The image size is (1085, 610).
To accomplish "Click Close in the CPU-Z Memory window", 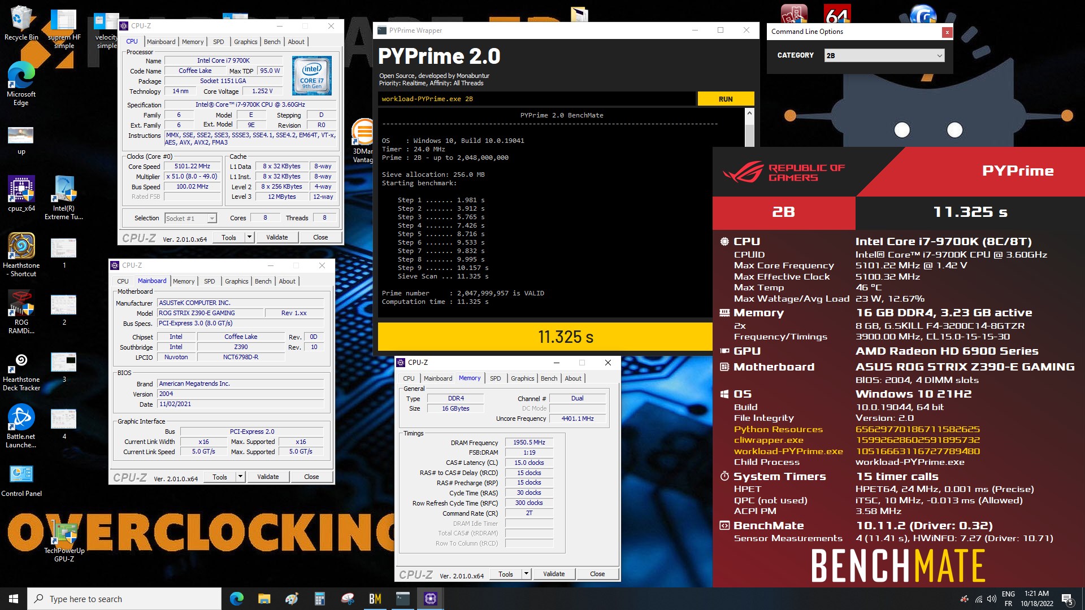I will 597,574.
